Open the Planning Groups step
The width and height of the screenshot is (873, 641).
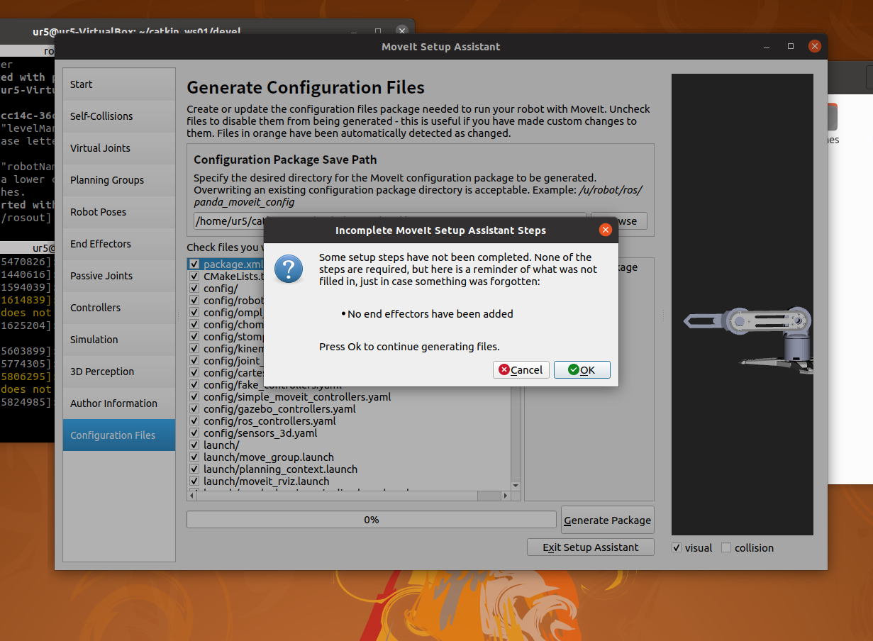pyautogui.click(x=118, y=180)
